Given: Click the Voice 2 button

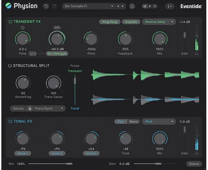Looking at the screenshot, I should pyautogui.click(x=57, y=153).
